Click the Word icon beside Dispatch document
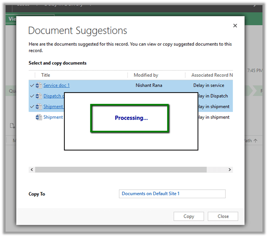 (x=39, y=96)
